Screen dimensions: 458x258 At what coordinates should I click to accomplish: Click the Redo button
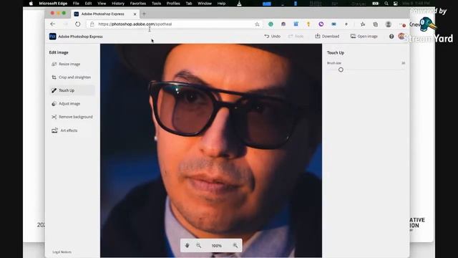[x=296, y=37]
